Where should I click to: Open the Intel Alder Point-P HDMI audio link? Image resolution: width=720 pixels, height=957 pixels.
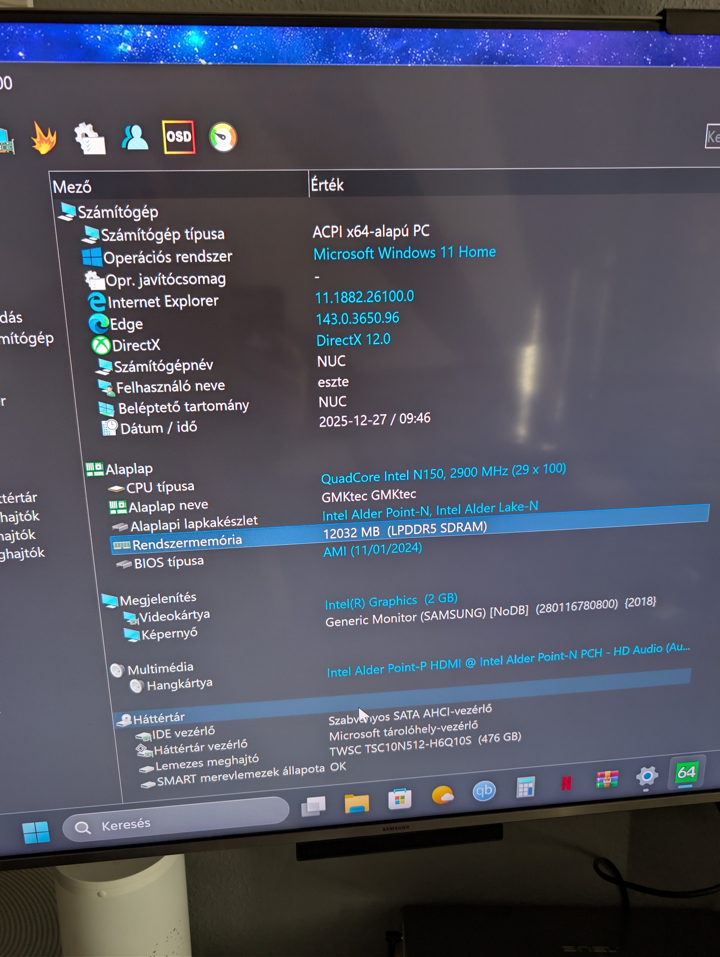click(509, 660)
